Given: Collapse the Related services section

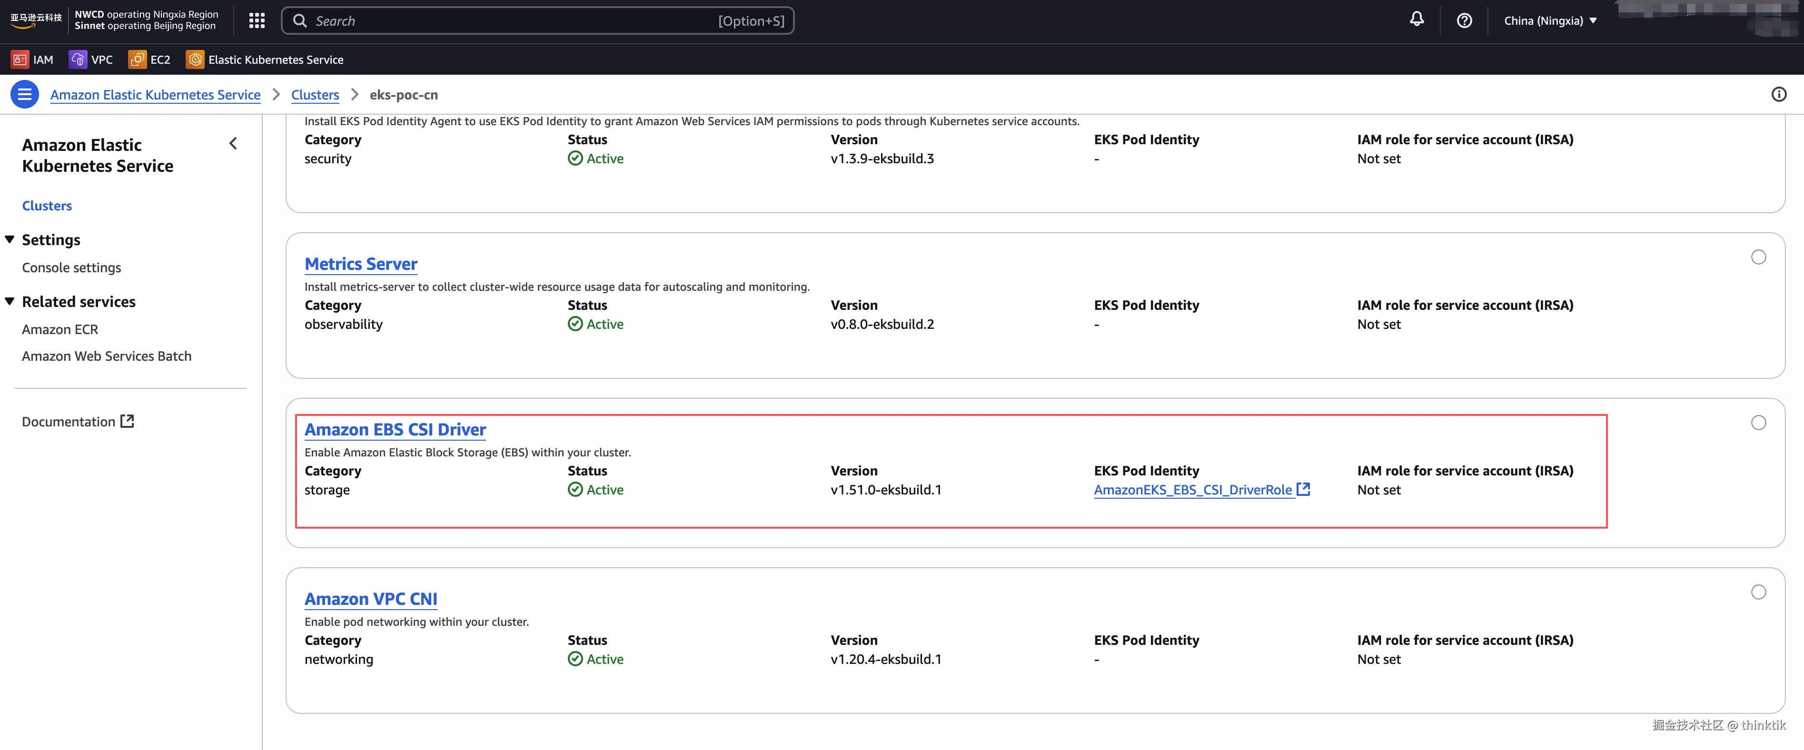Looking at the screenshot, I should [x=10, y=301].
